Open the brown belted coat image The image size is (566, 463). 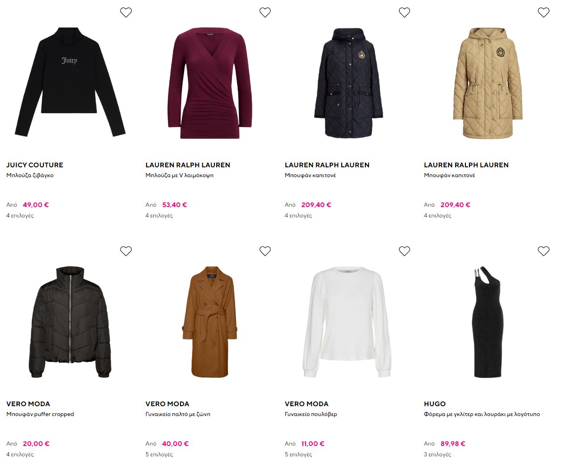(x=210, y=322)
